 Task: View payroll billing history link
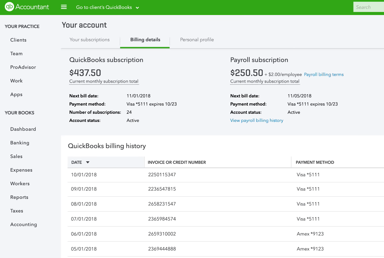point(257,121)
